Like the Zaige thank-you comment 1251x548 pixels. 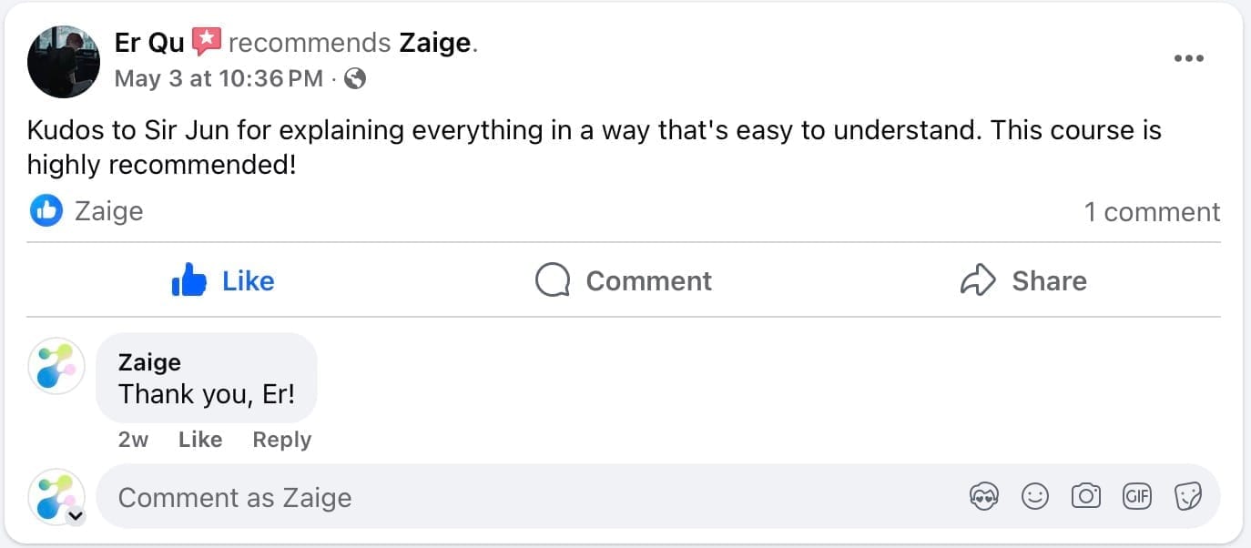[x=200, y=440]
